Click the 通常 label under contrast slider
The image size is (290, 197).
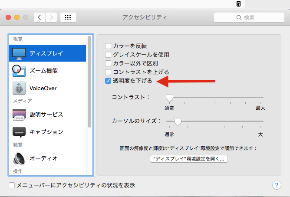coord(169,108)
